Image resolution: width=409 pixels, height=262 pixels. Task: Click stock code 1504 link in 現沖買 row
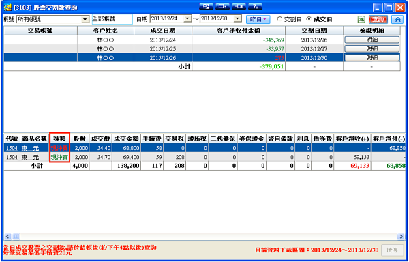coord(12,149)
